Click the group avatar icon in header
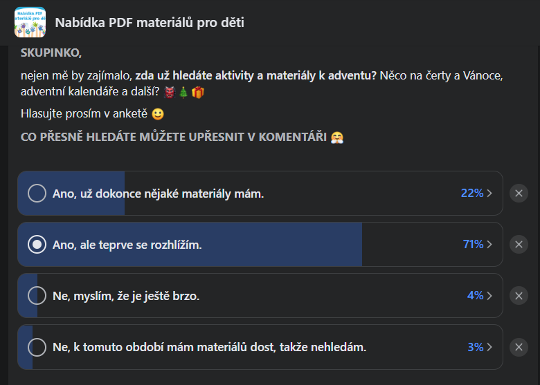 [30, 22]
